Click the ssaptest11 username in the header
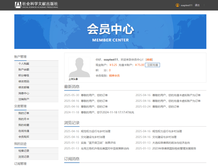 (187, 5)
